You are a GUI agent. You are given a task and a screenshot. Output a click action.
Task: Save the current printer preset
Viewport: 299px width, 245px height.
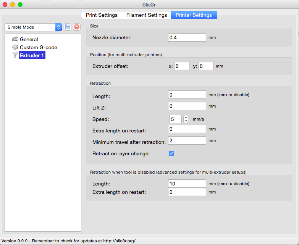pos(68,27)
